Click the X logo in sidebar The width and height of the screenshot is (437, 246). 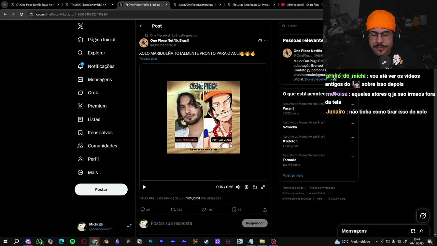(x=80, y=26)
